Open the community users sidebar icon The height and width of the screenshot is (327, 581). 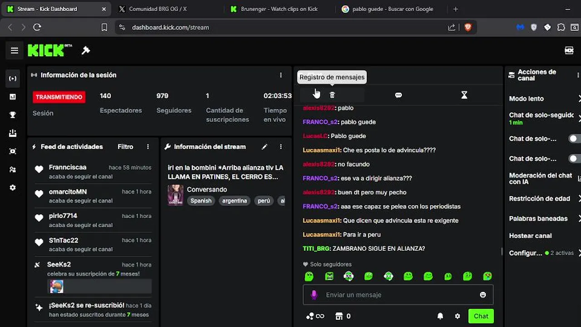tap(13, 169)
